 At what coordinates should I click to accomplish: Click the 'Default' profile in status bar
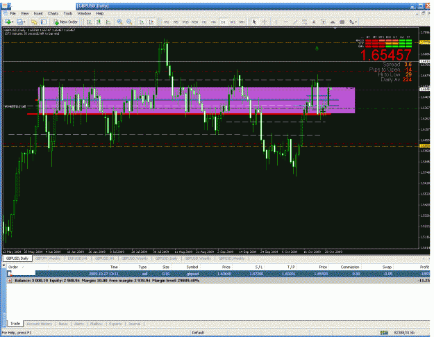pyautogui.click(x=198, y=332)
